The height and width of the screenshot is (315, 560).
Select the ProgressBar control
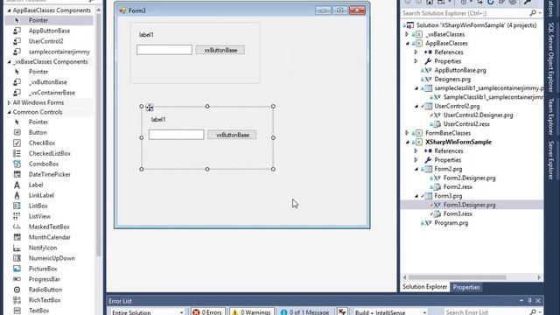tap(45, 279)
